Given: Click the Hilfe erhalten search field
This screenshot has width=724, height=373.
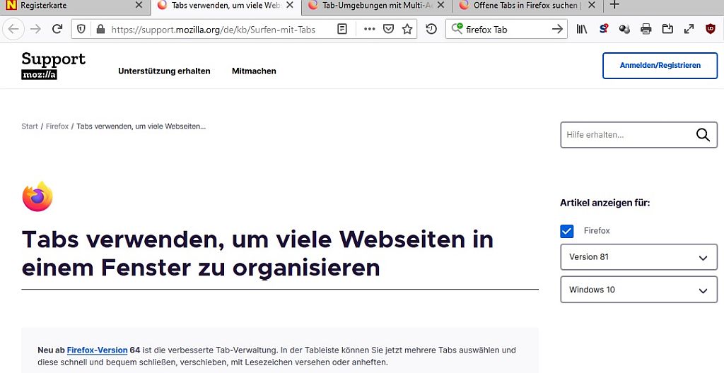Looking at the screenshot, I should 626,135.
